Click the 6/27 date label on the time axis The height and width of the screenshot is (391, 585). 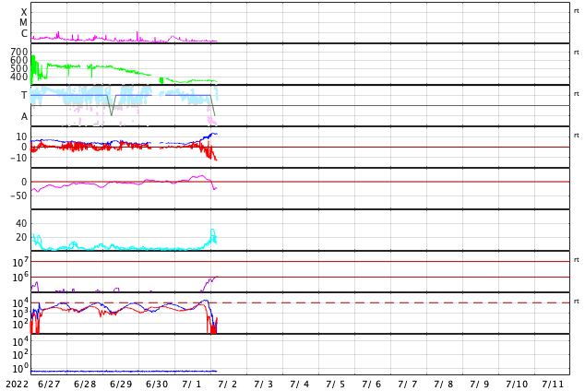(x=49, y=384)
